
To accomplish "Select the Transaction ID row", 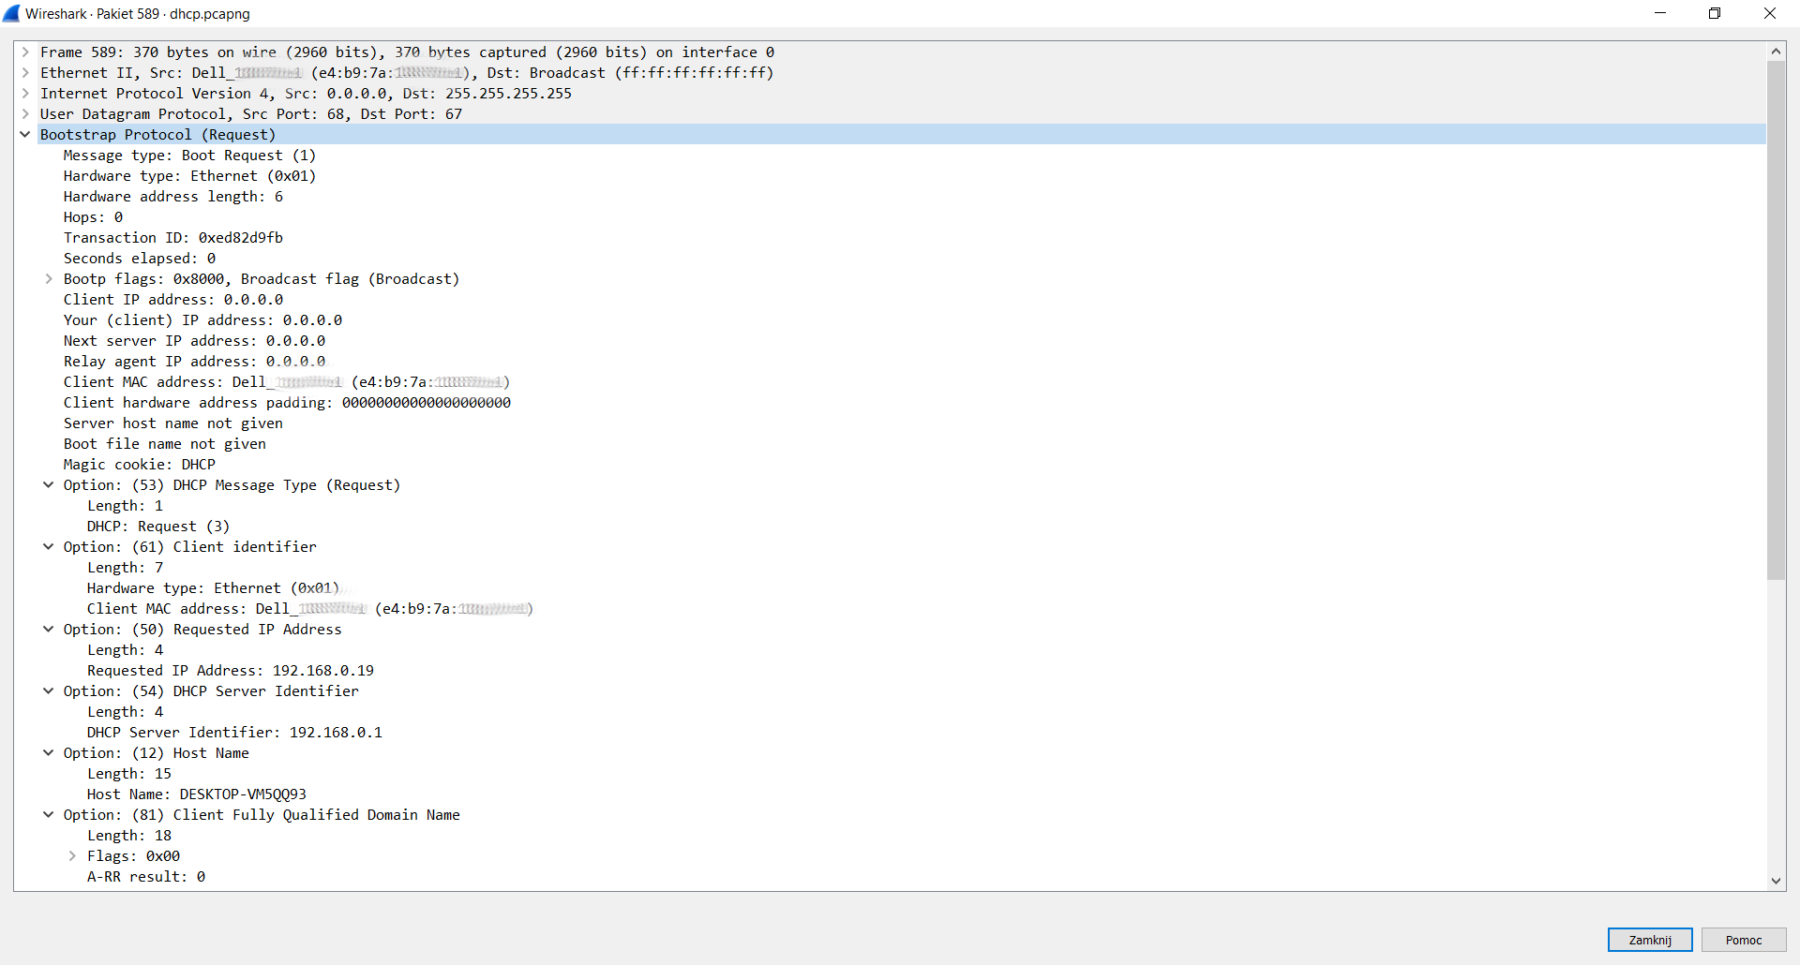I will pos(891,238).
